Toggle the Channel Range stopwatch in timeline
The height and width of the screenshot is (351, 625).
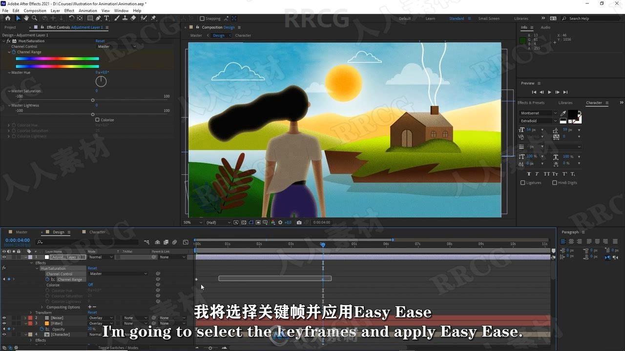click(x=47, y=279)
